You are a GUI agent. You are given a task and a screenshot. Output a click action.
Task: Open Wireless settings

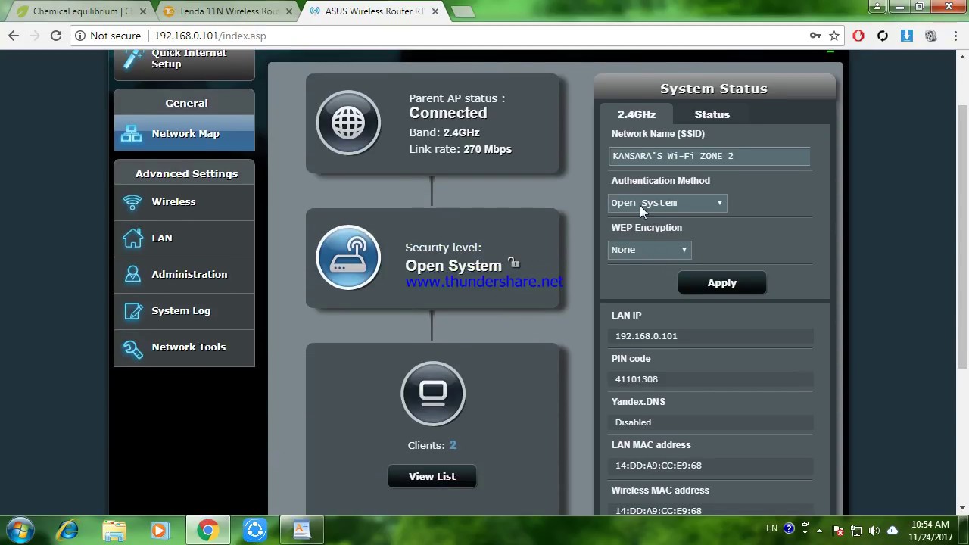click(x=184, y=202)
